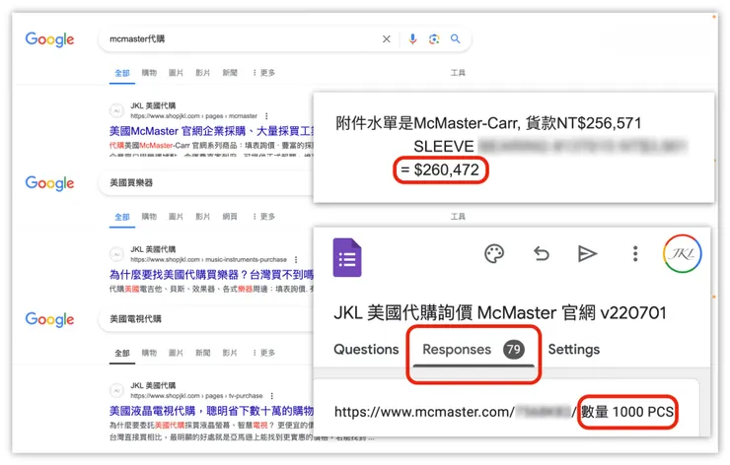Open options for the shopjkl.com mcmaster result
The width and height of the screenshot is (730, 465).
click(x=266, y=116)
